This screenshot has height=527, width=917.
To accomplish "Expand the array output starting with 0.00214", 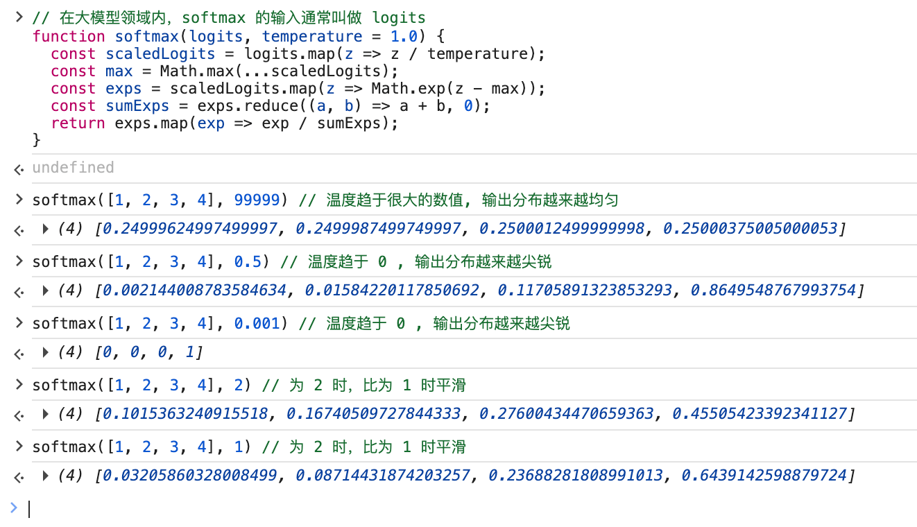I will (x=45, y=291).
